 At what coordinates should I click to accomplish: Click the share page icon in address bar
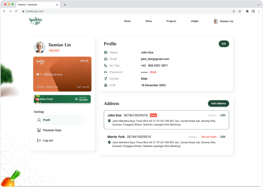pyautogui.click(x=234, y=11)
